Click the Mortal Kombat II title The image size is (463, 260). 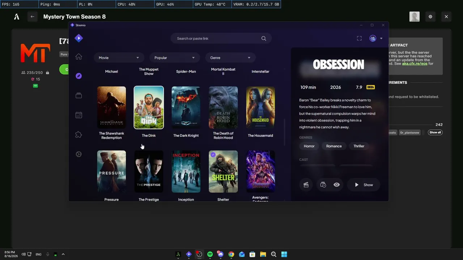(x=223, y=71)
